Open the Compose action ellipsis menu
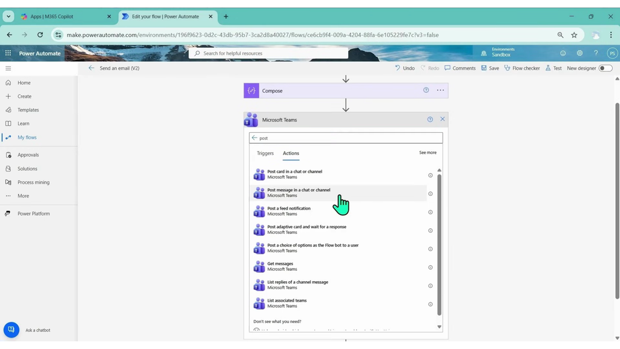This screenshot has width=620, height=349. coord(440,90)
